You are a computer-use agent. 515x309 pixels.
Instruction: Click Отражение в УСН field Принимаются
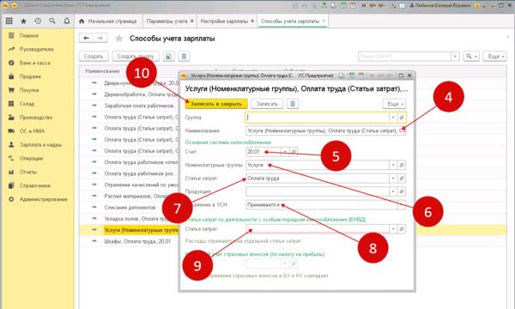tap(322, 205)
